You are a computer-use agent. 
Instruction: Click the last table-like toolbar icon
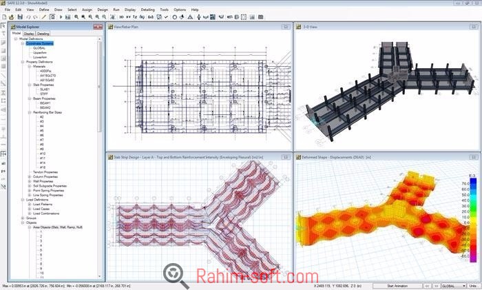click(261, 17)
